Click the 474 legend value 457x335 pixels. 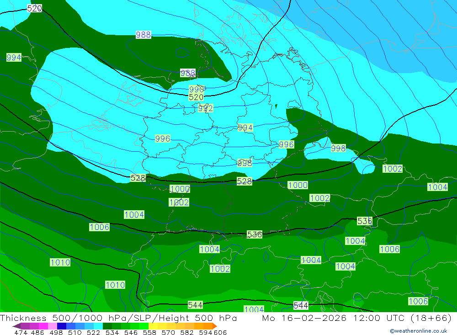click(x=21, y=332)
